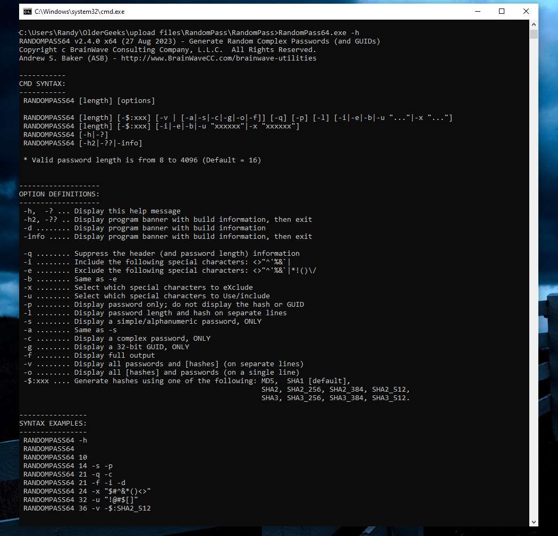Click the -b Same as -e line
This screenshot has height=536, width=558.
point(70,279)
